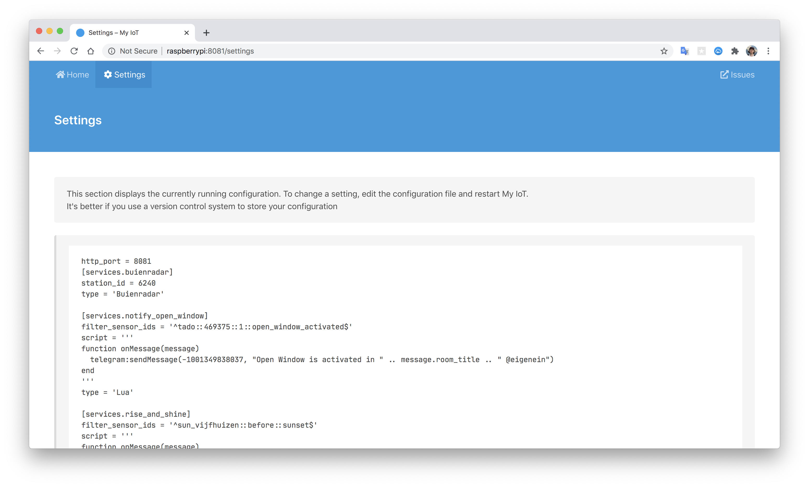Click the Not Secure site info icon
This screenshot has height=487, width=809.
[x=112, y=51]
